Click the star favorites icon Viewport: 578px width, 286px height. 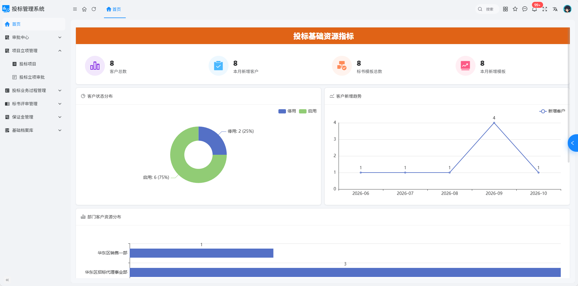515,9
